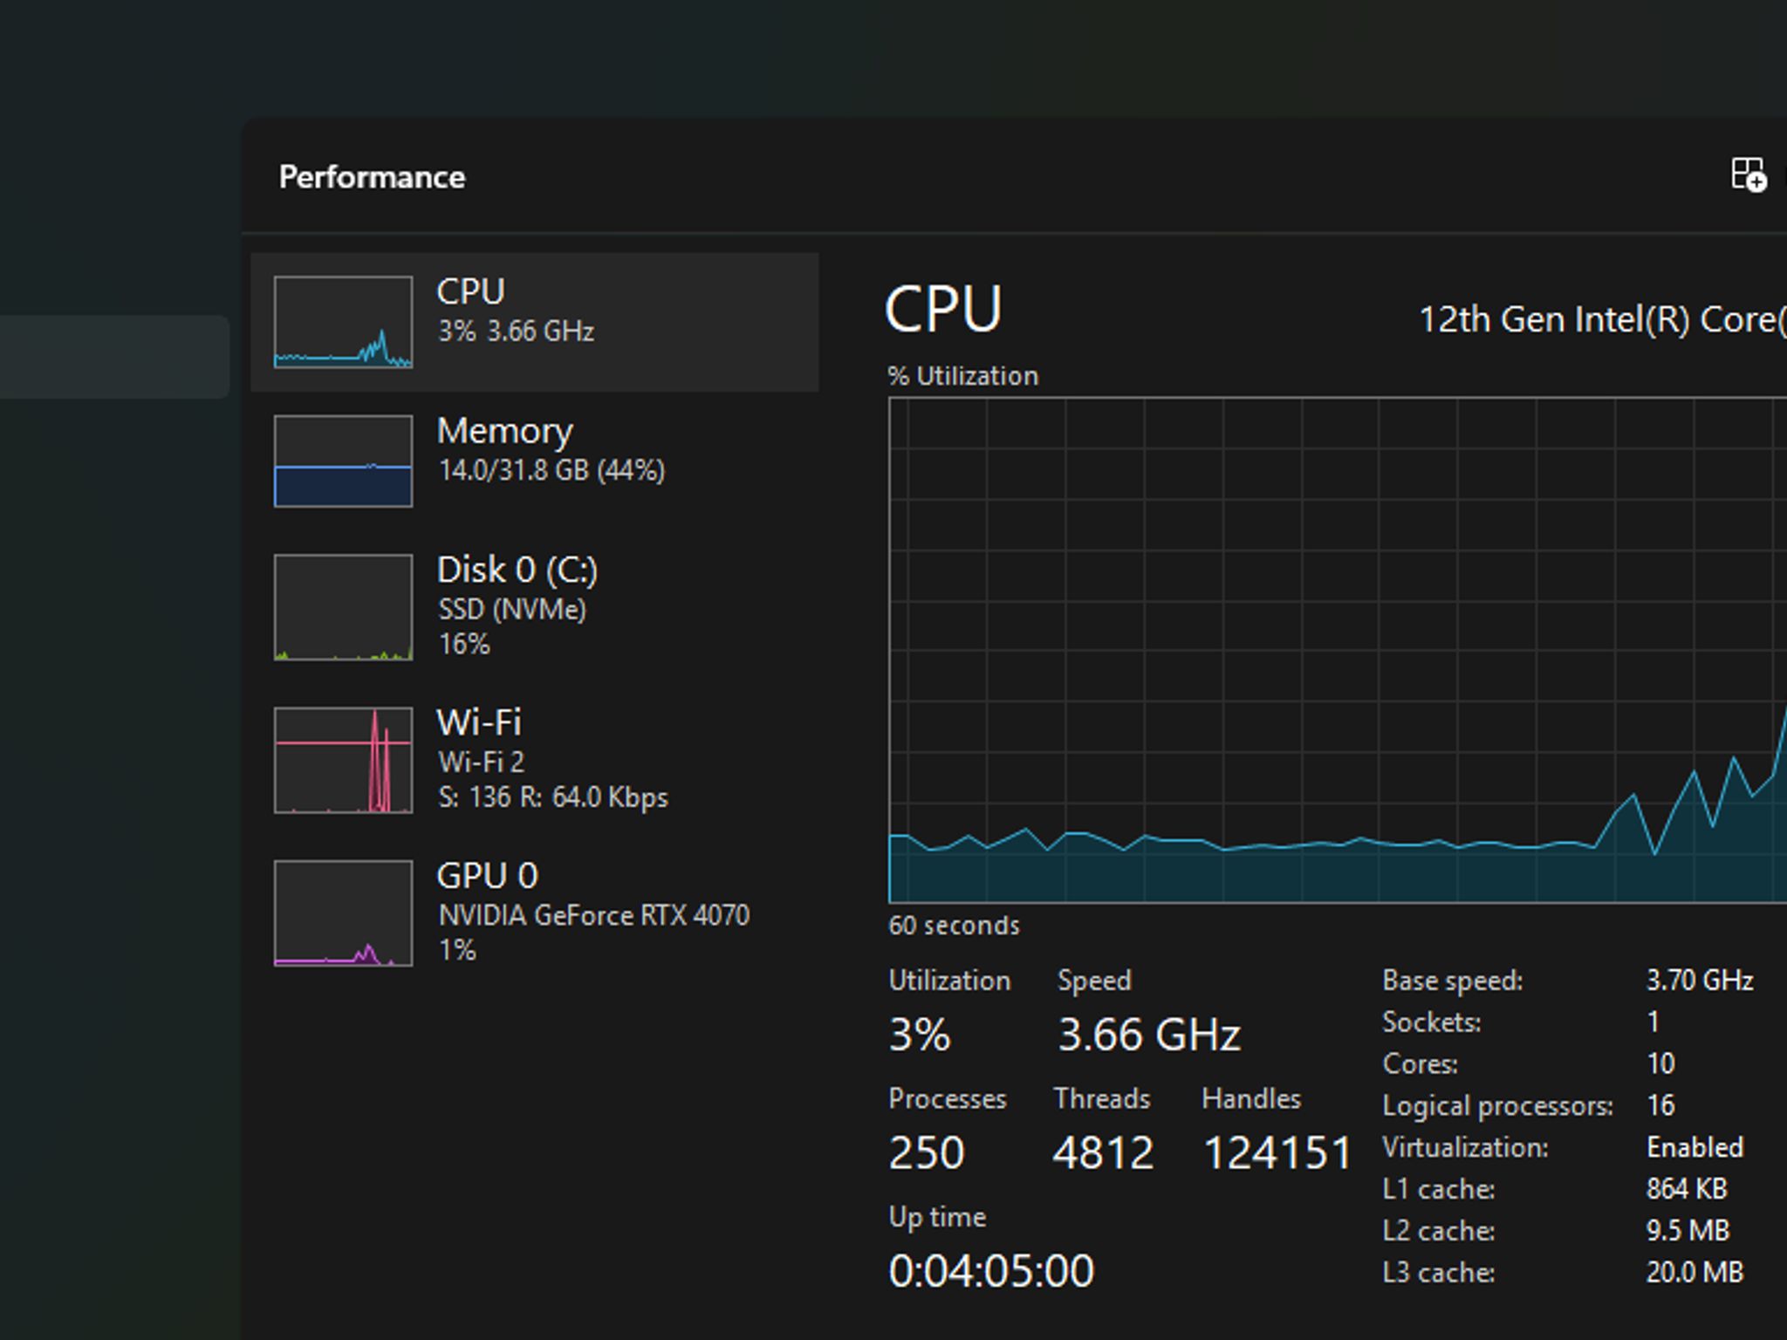Click the Sockets value 1
The width and height of the screenshot is (1787, 1340).
coord(1653,1022)
